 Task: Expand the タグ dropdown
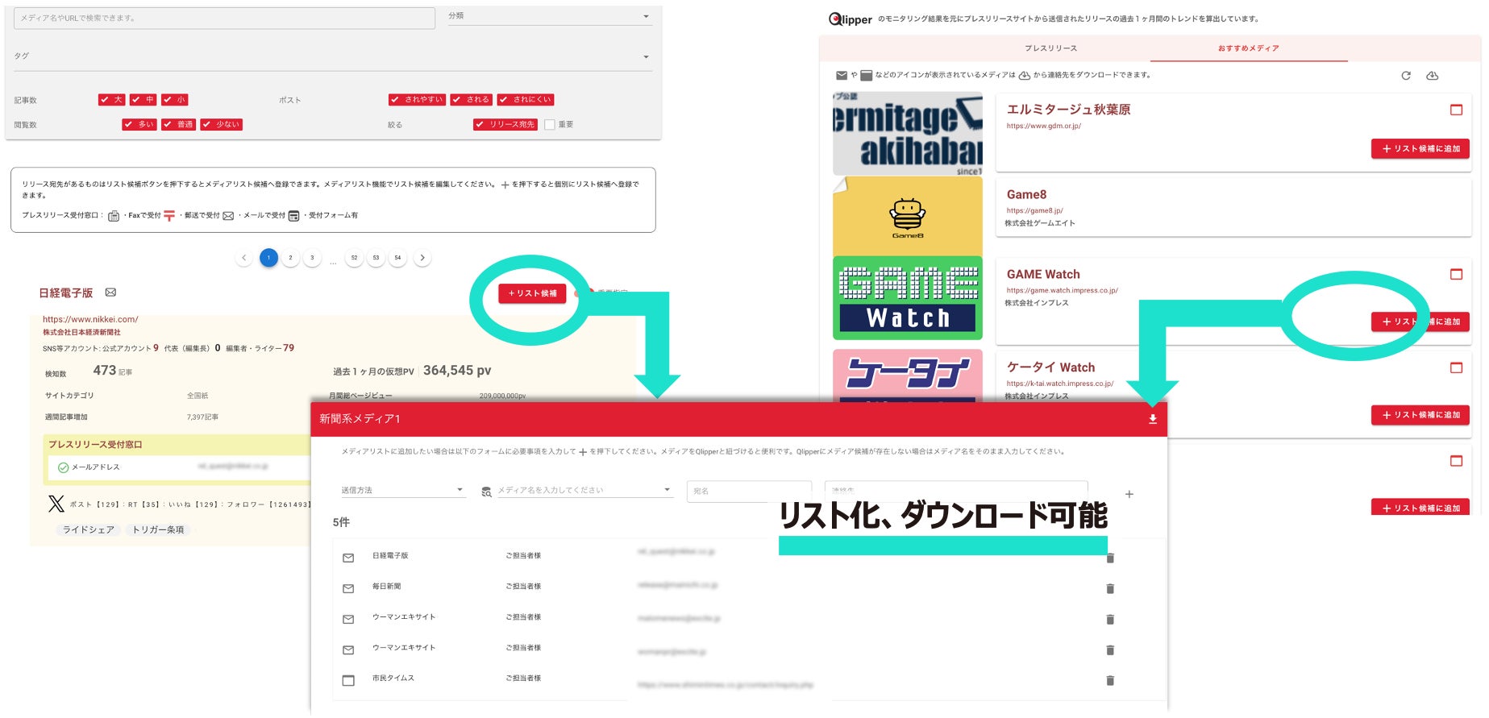[332, 57]
